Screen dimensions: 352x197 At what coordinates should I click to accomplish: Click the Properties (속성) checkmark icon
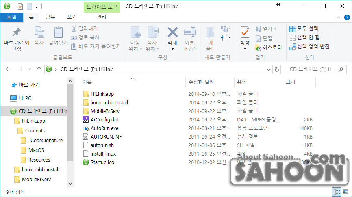click(x=244, y=32)
